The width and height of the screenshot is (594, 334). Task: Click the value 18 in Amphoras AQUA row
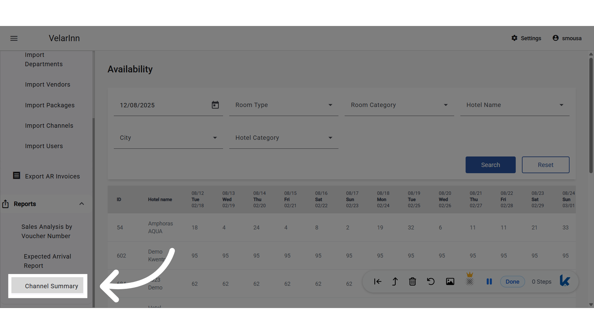pyautogui.click(x=195, y=228)
